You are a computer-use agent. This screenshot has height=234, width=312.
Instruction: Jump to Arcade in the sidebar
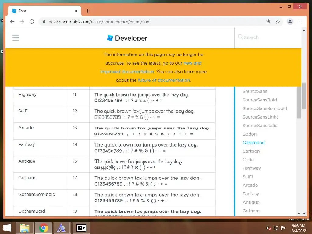point(250,185)
